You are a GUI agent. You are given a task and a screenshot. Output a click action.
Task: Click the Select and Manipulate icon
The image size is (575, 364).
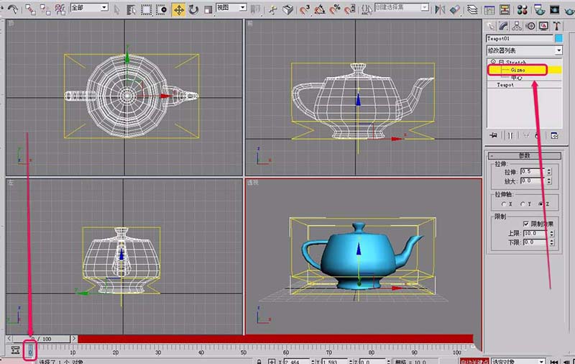272,9
